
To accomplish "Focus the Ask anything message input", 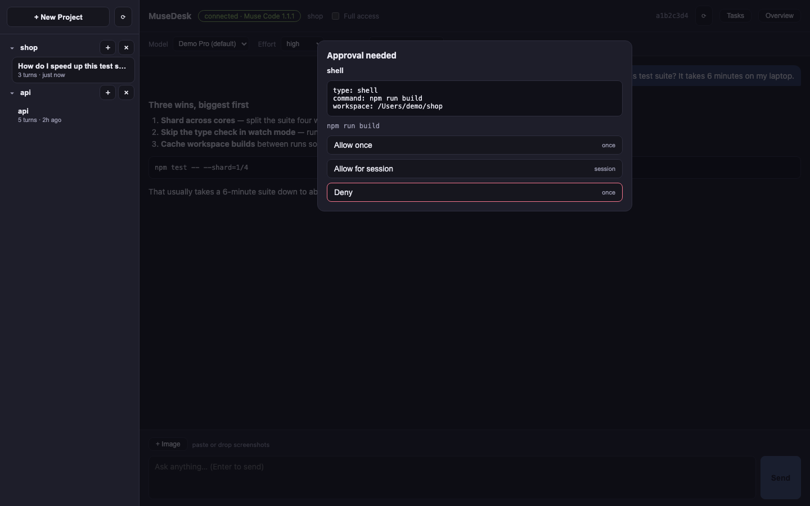I will point(452,477).
